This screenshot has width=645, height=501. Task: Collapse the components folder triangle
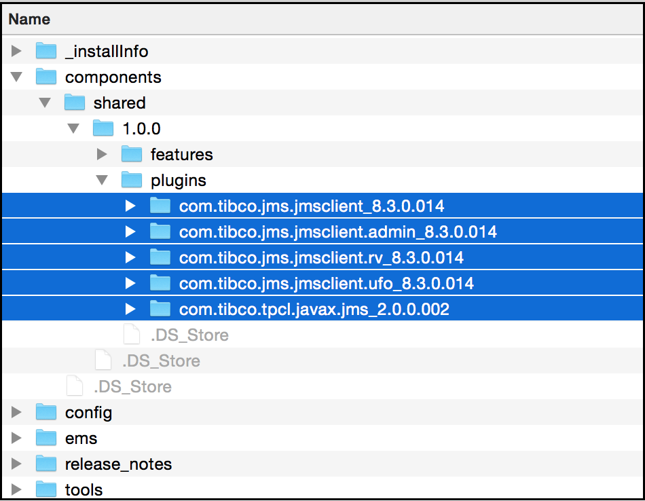pos(17,77)
